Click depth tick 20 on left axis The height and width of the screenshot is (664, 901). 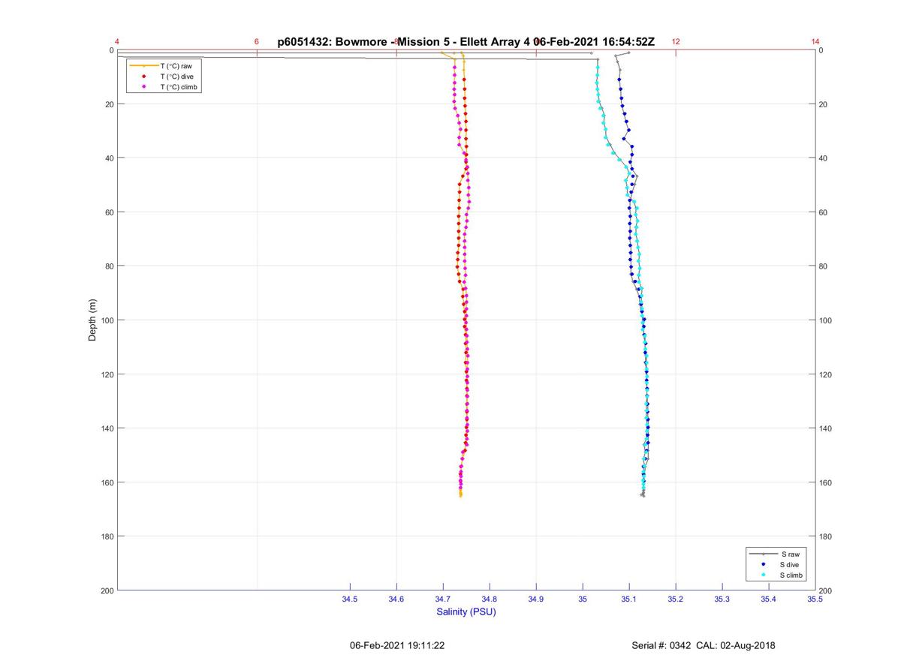[x=109, y=104]
